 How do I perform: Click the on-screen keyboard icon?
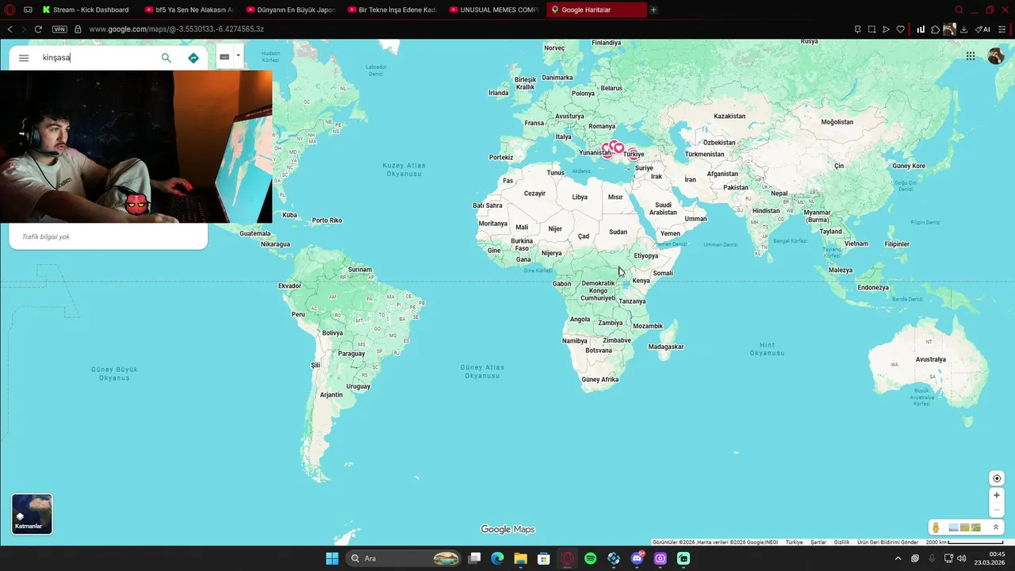[224, 57]
